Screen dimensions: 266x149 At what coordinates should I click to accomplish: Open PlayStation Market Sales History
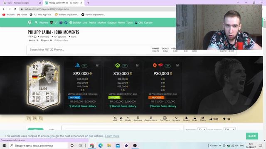[83, 106]
